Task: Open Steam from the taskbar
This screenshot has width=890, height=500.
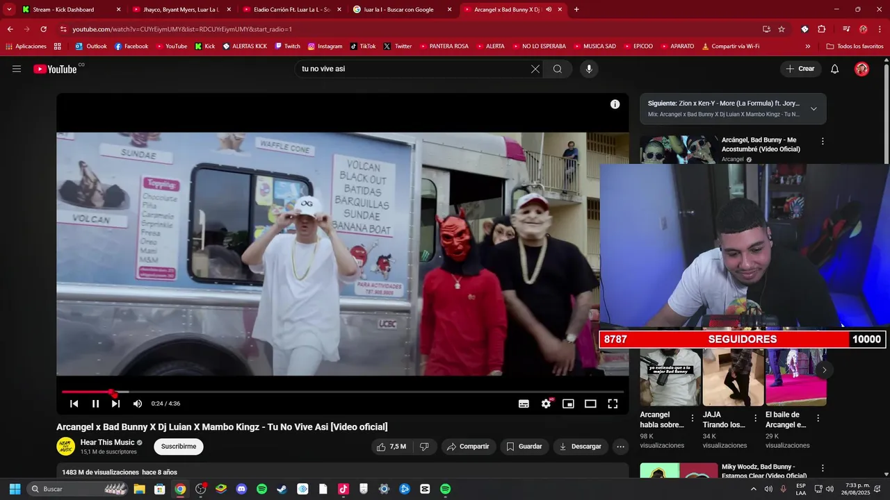Action: coord(282,489)
